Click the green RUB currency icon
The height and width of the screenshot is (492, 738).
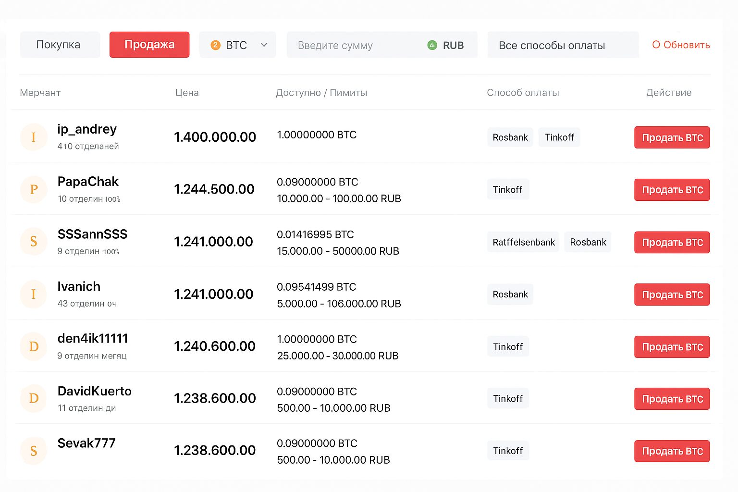point(432,45)
